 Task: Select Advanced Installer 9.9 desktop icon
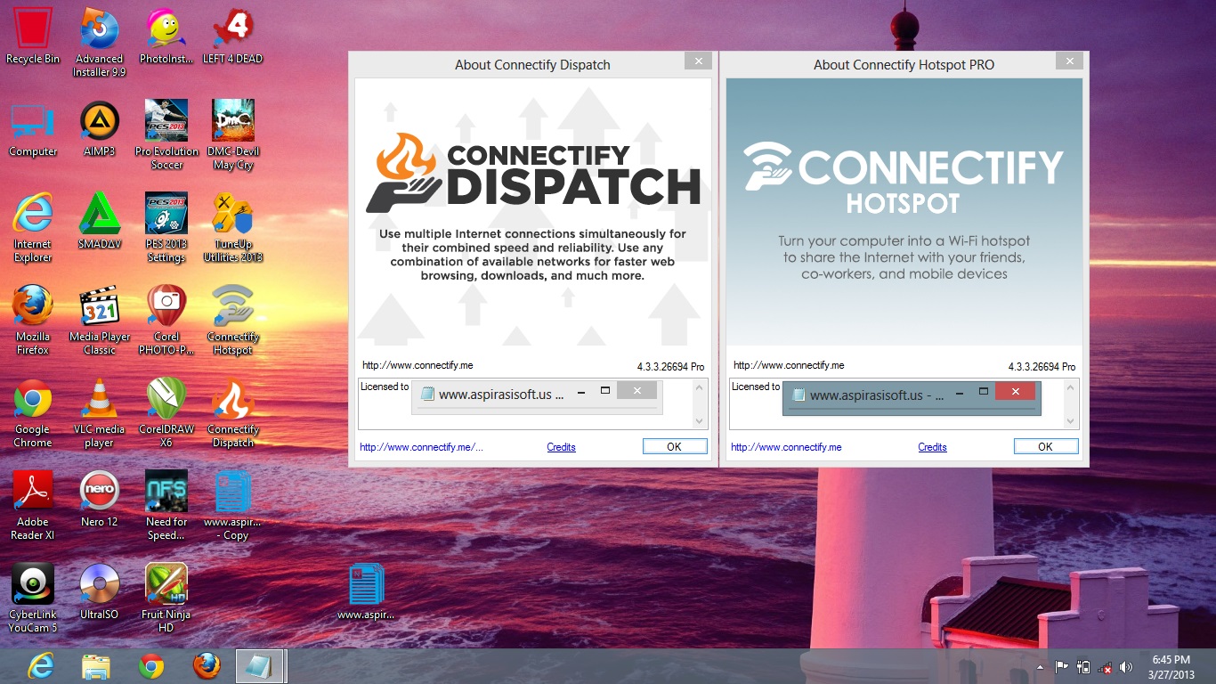[x=100, y=42]
